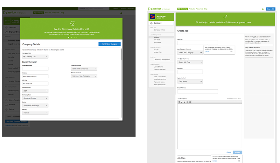Select the My Company tab in the right header

(x=182, y=9)
